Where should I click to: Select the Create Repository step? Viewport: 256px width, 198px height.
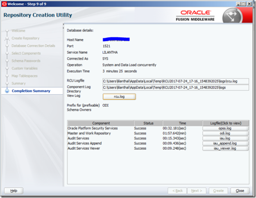click(25, 38)
